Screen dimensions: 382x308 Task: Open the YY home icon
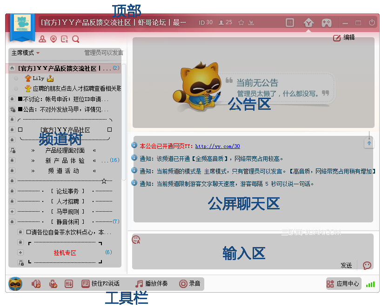click(308, 23)
